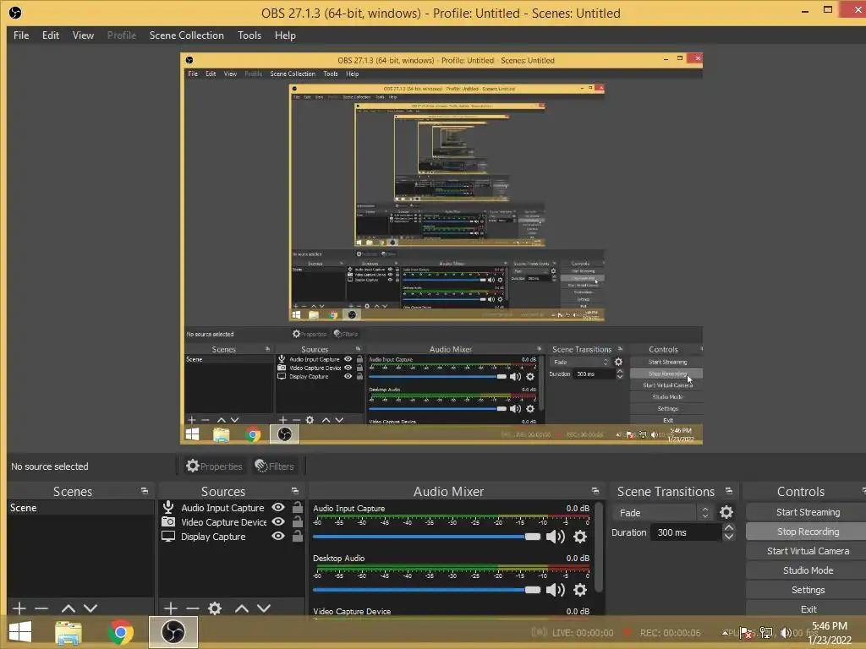The width and height of the screenshot is (866, 649).
Task: Open the Filters button in source toolbar
Action: pyautogui.click(x=274, y=466)
